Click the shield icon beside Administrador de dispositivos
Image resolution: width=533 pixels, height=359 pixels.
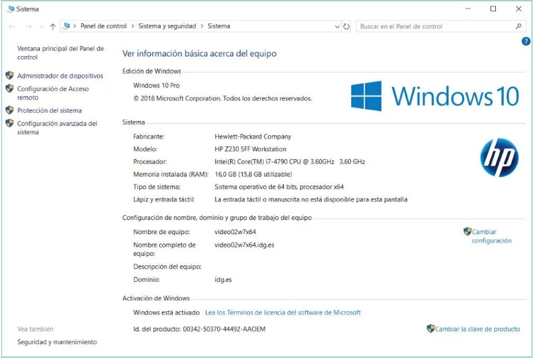tap(9, 75)
